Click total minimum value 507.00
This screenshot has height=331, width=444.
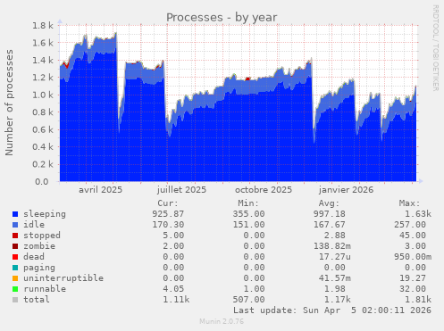248,300
